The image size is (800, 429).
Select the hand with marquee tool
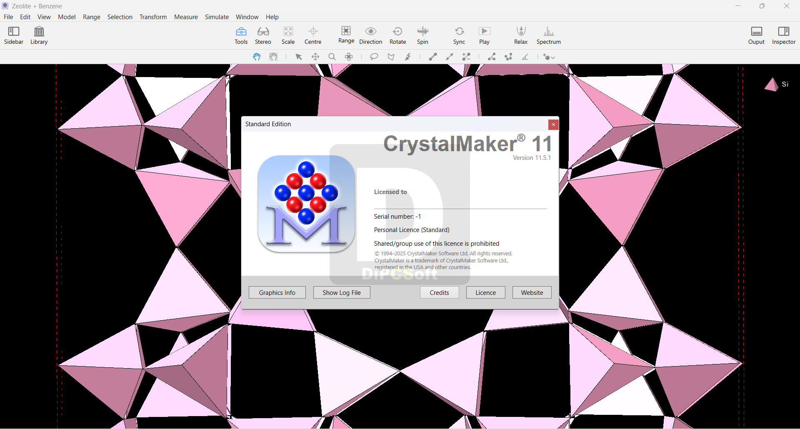(x=273, y=57)
